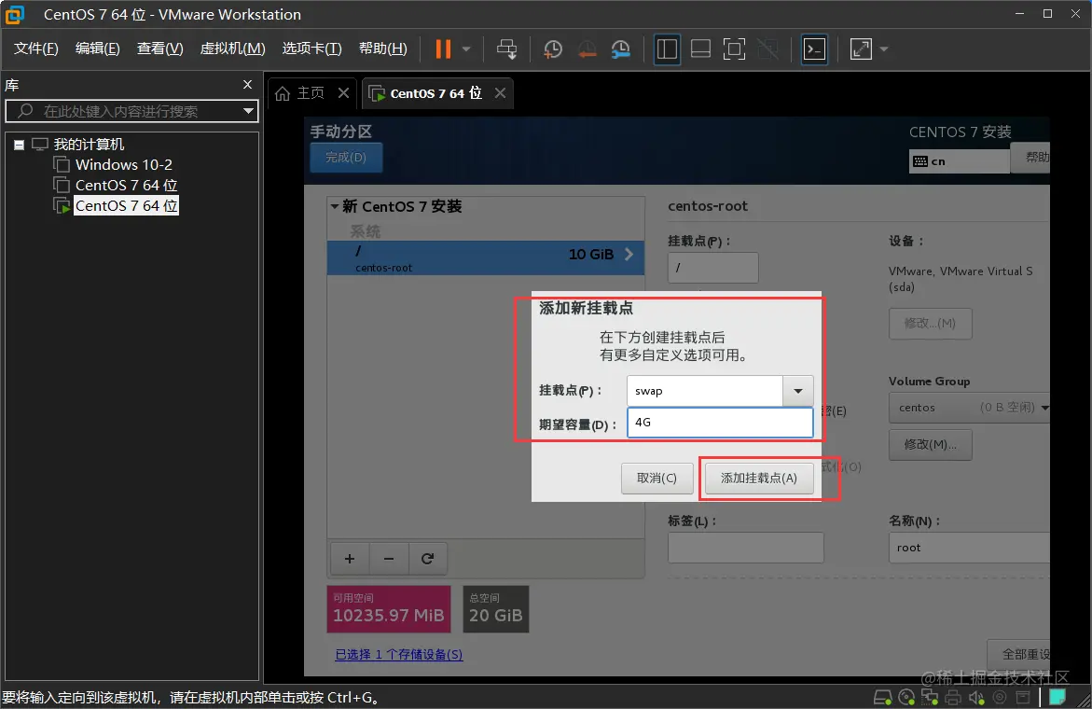Screen dimensions: 1092x709
Task: Pause the virtual machine using the orange pause icon
Action: coord(443,49)
